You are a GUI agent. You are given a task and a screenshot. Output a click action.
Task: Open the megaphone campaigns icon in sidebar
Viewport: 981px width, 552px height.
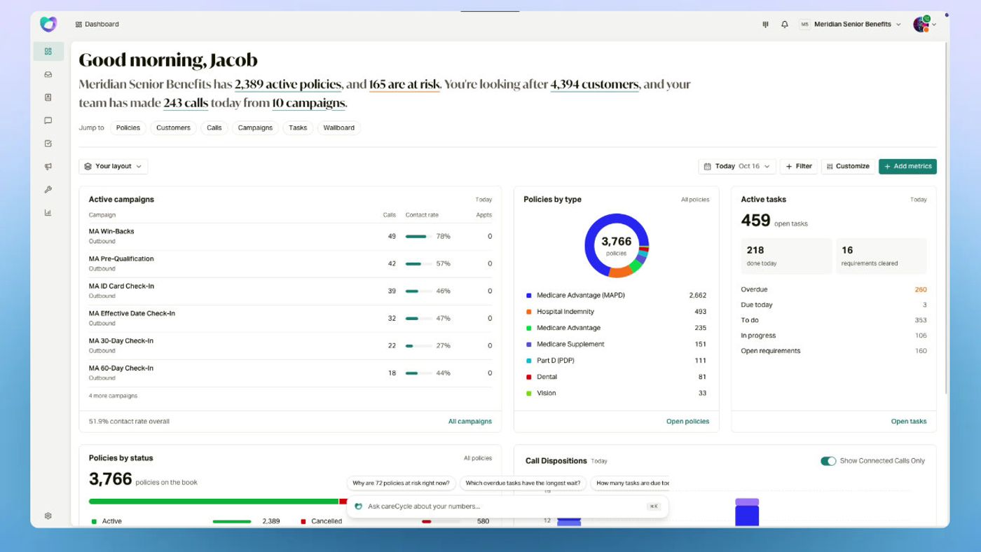(x=48, y=167)
